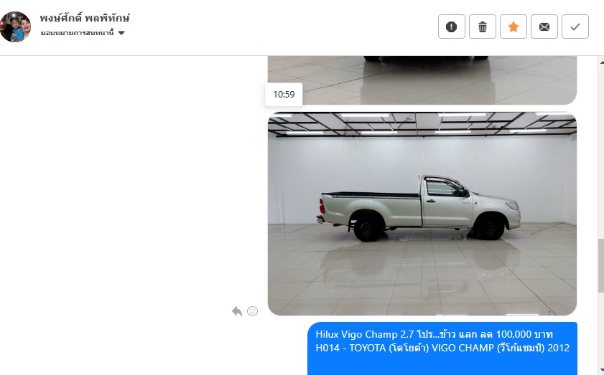
Task: Click the H014 - TOYOTA text line
Action: 442,348
